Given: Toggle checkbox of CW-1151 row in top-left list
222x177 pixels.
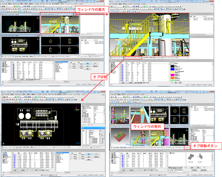Looking at the screenshot, I should click(x=12, y=63).
